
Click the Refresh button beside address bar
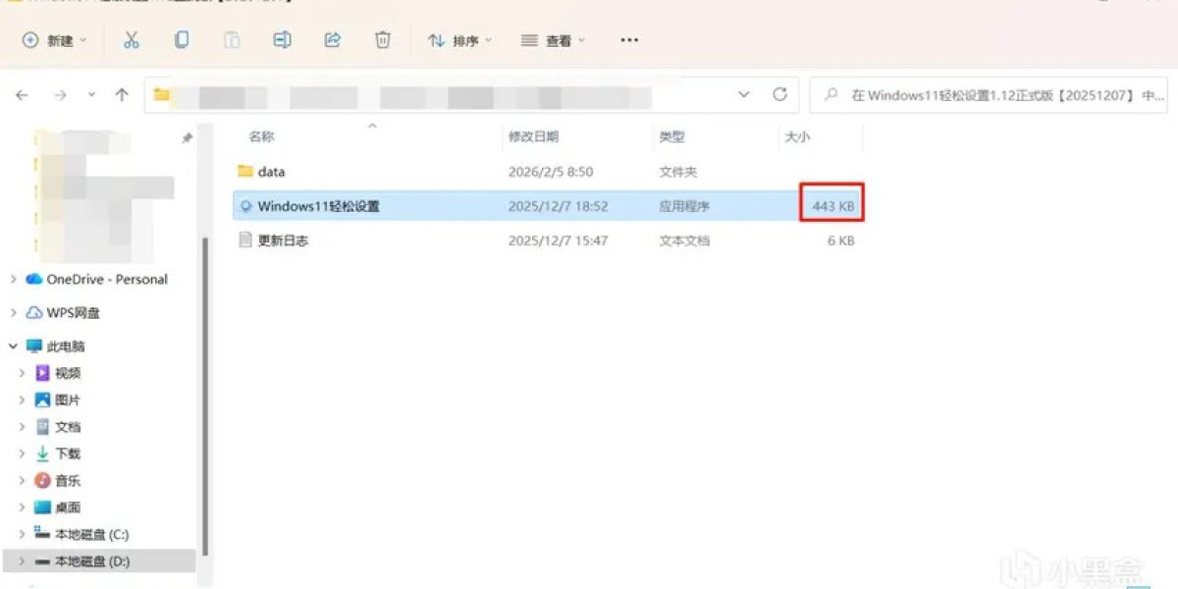[780, 95]
